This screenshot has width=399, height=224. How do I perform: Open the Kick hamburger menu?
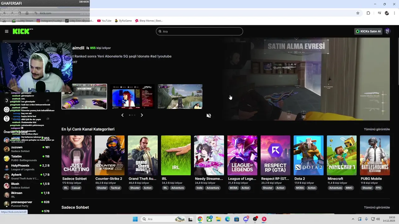coord(7,31)
